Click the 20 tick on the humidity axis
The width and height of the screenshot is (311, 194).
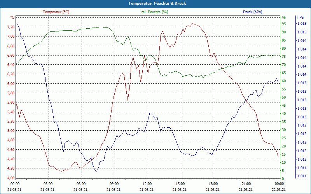point(284,146)
